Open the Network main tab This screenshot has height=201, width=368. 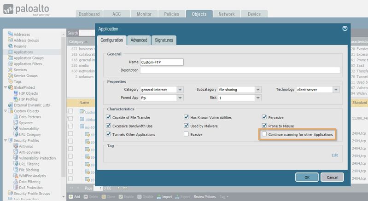[227, 14]
